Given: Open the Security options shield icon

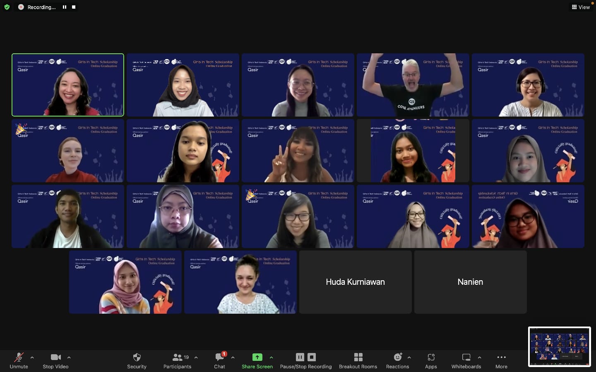Looking at the screenshot, I should tap(137, 357).
